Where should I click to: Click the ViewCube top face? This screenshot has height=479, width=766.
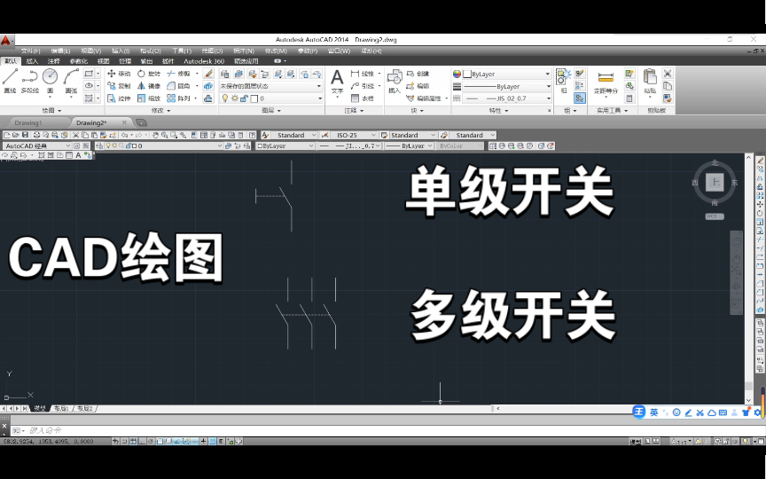coord(715,183)
